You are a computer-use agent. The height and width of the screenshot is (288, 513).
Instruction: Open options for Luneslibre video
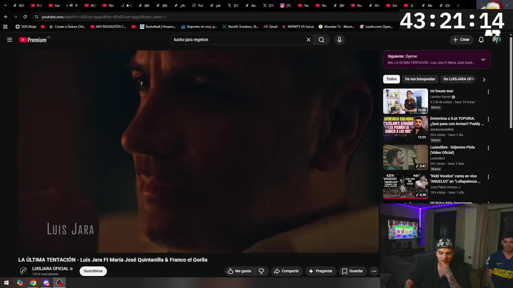pos(488,148)
